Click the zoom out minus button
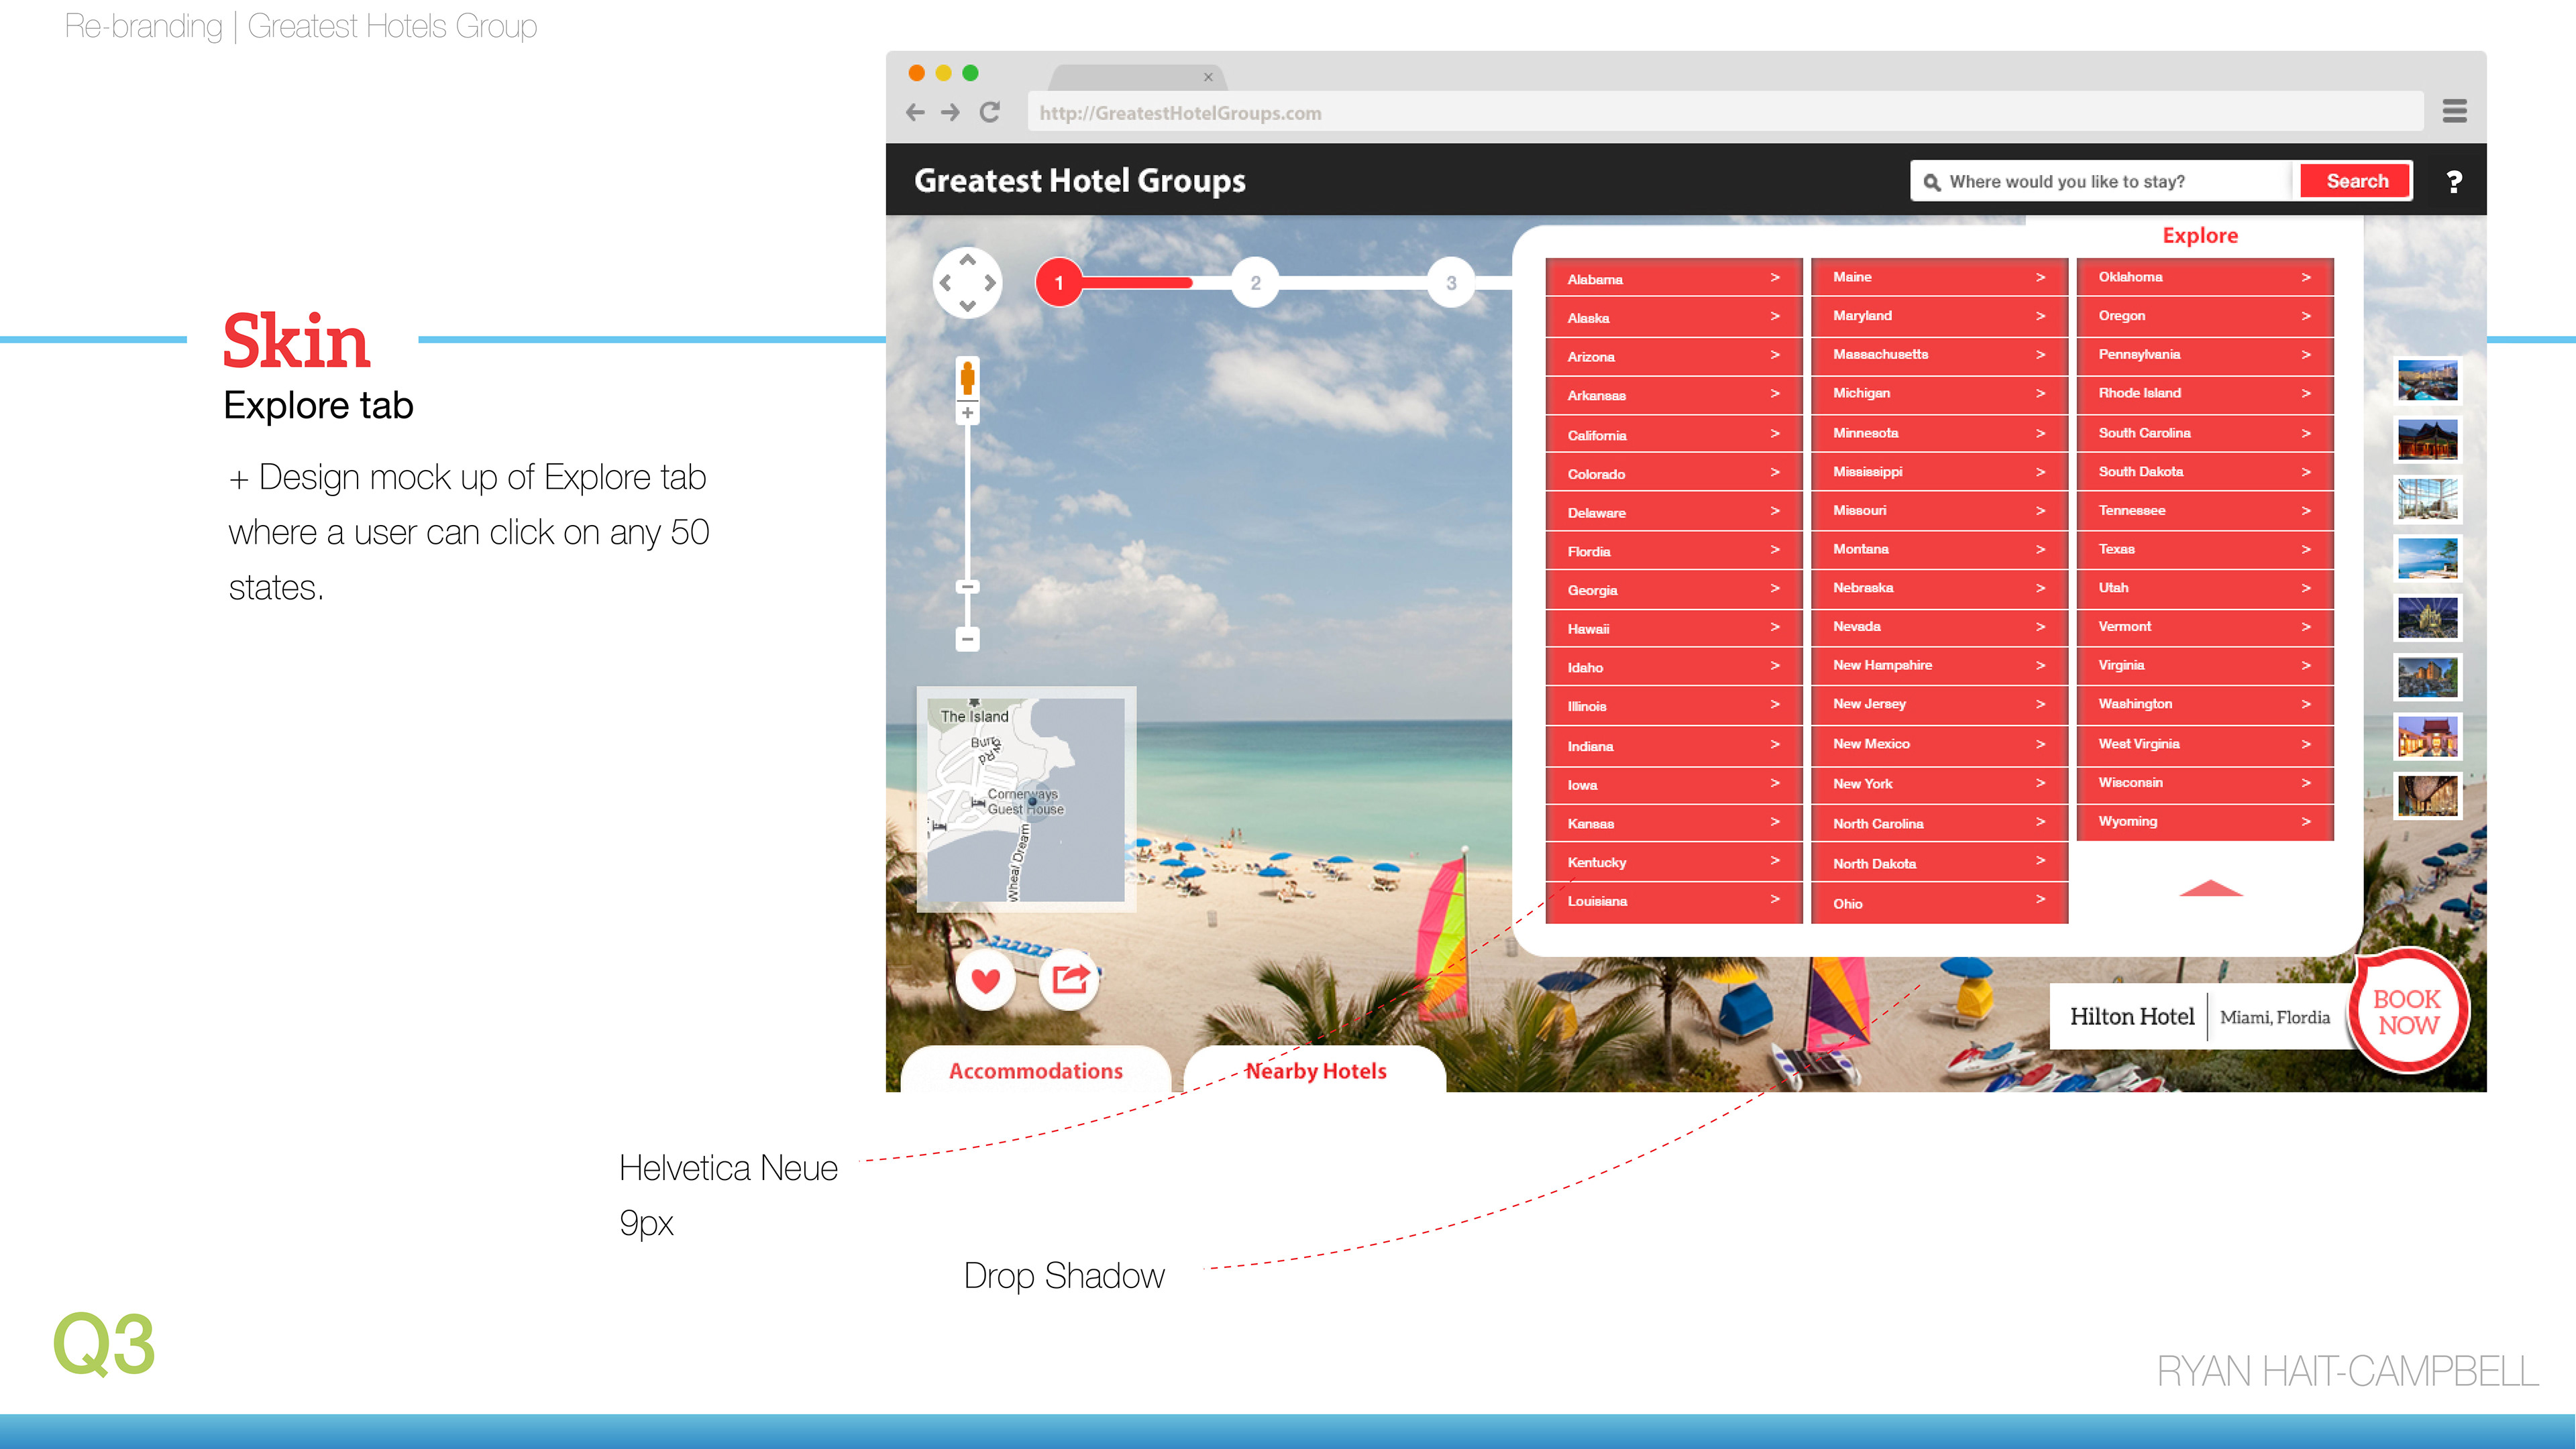The height and width of the screenshot is (1449, 2576). click(967, 638)
